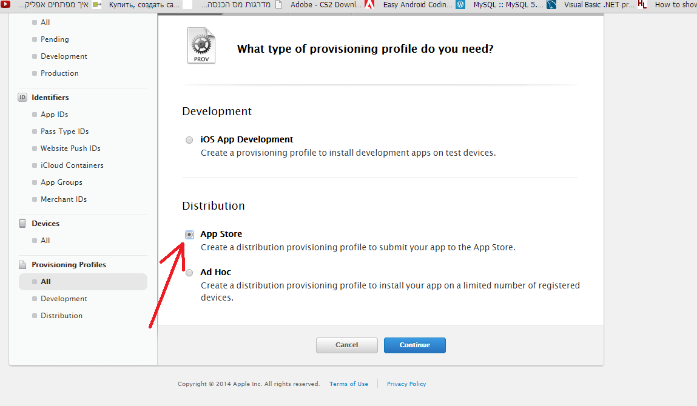Select Production in the sidebar
The width and height of the screenshot is (697, 406).
click(59, 73)
